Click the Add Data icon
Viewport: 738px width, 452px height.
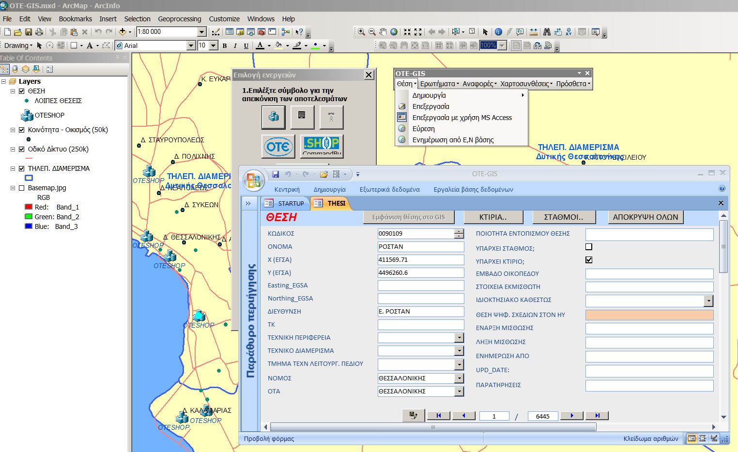123,32
